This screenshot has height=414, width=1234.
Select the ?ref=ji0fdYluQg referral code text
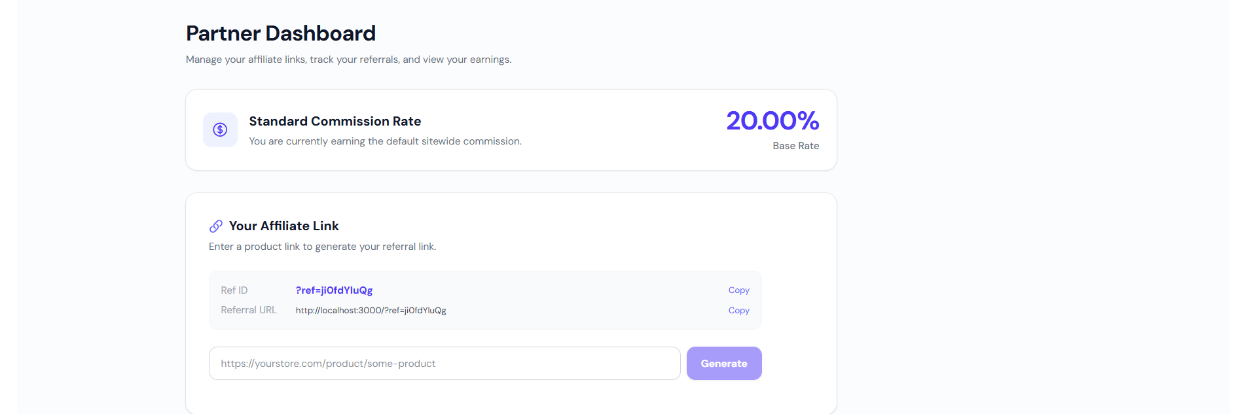click(x=333, y=290)
